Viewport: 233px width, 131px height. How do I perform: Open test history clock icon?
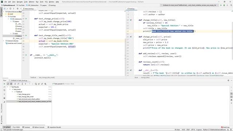(36, 84)
